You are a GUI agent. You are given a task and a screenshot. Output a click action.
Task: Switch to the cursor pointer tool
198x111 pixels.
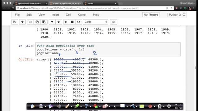click(x=114, y=106)
